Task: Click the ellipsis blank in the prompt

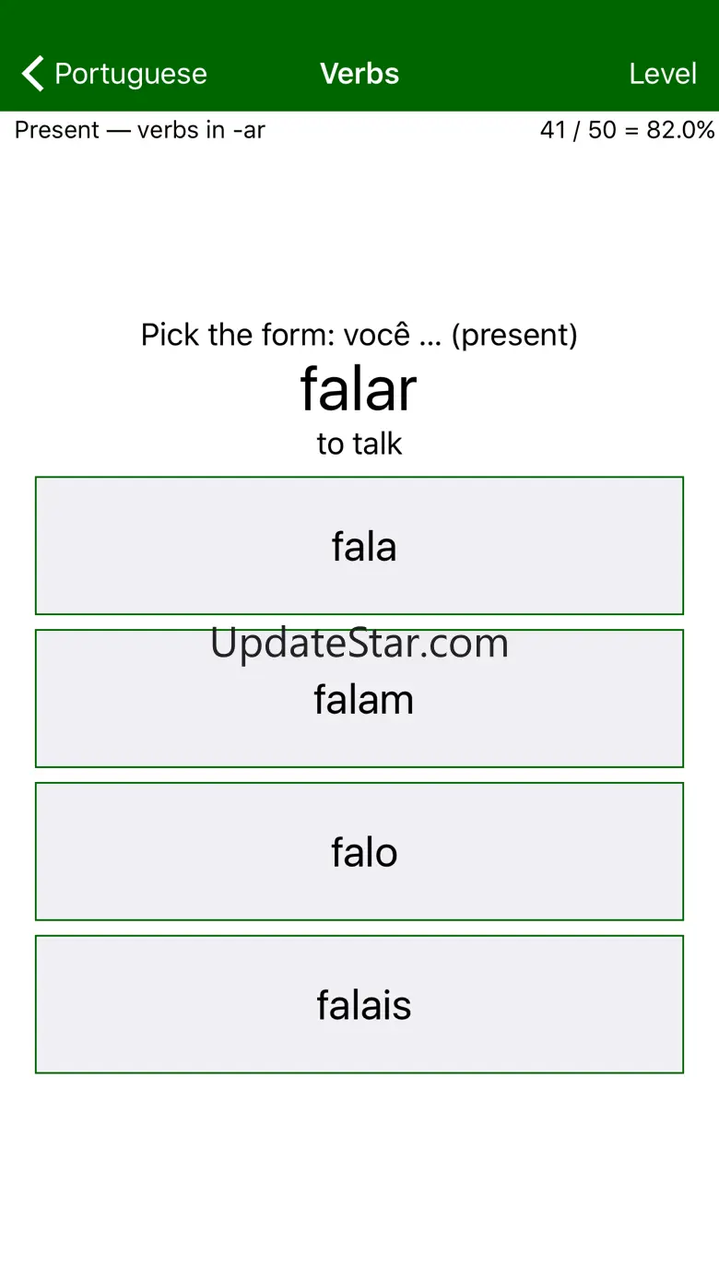Action: click(430, 337)
